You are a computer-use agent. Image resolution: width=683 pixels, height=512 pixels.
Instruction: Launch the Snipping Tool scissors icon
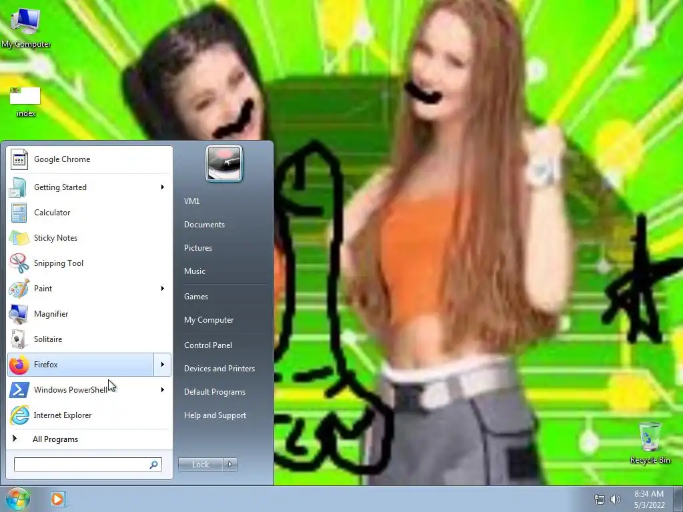coord(19,263)
